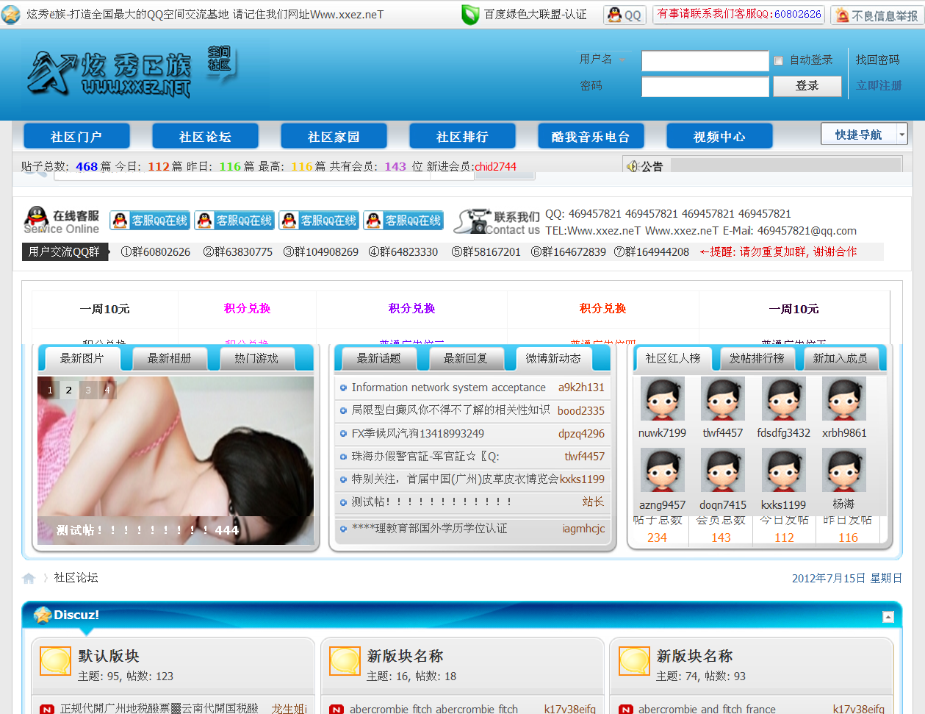Open the 社区门户 nav tab

(x=76, y=137)
